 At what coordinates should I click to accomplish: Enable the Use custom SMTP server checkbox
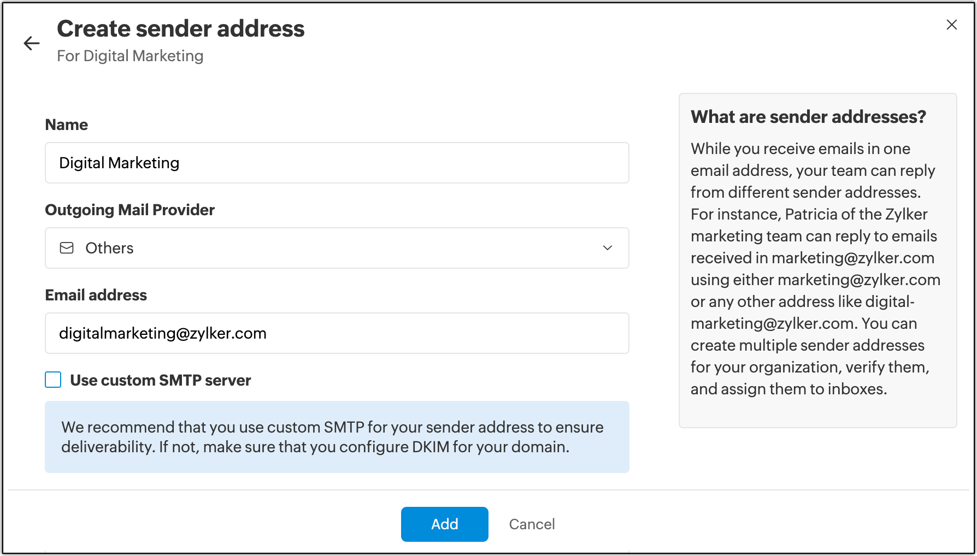(x=53, y=380)
